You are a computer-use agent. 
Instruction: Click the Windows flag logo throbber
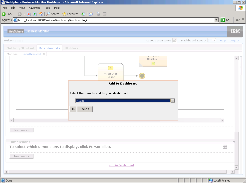click(x=241, y=8)
